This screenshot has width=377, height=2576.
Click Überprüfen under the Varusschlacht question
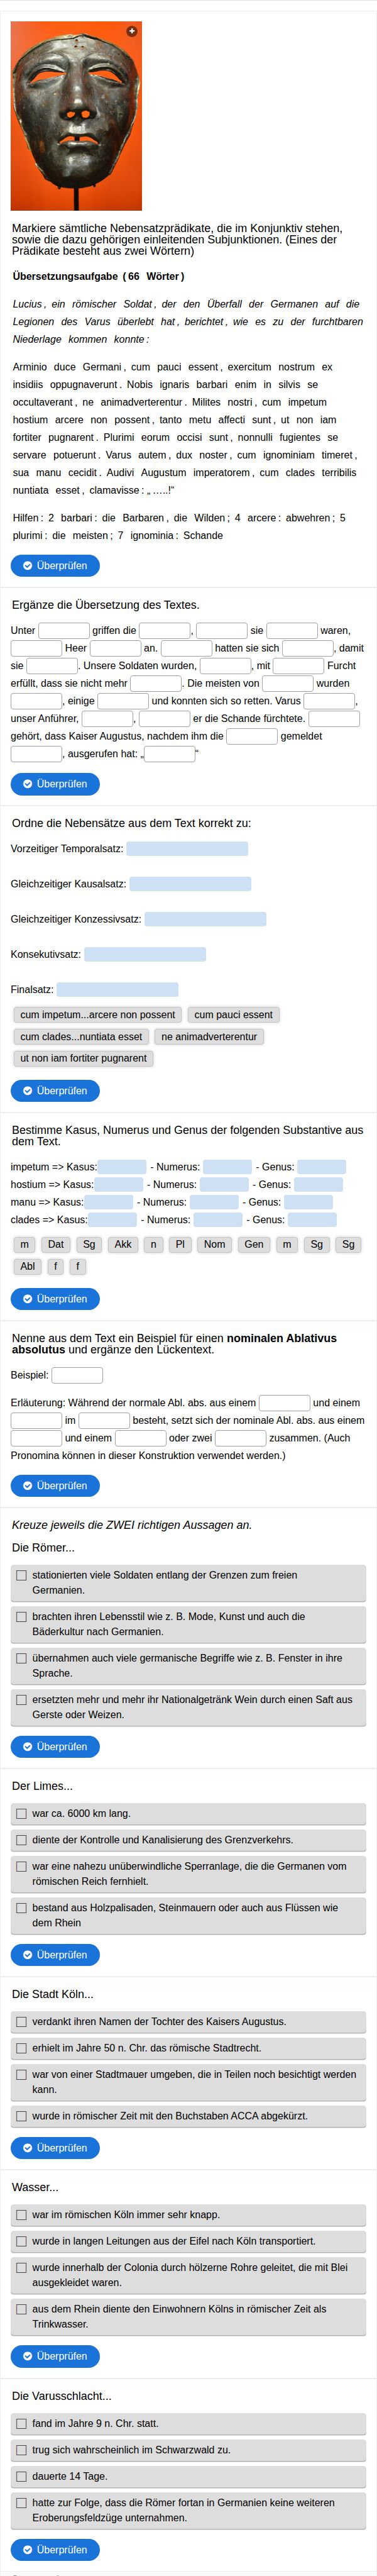pyautogui.click(x=55, y=2549)
